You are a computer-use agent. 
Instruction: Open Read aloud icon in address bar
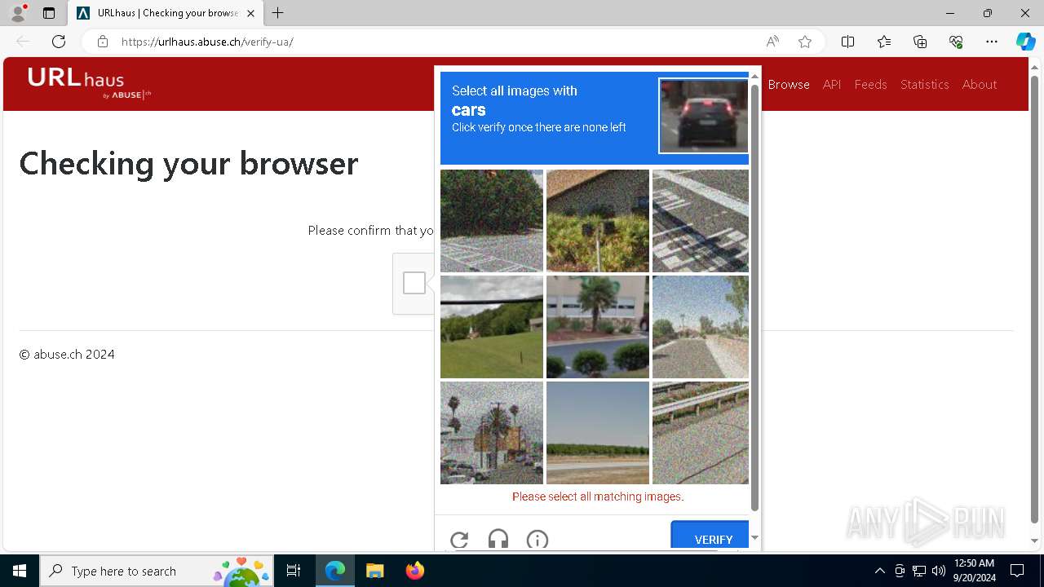tap(772, 42)
